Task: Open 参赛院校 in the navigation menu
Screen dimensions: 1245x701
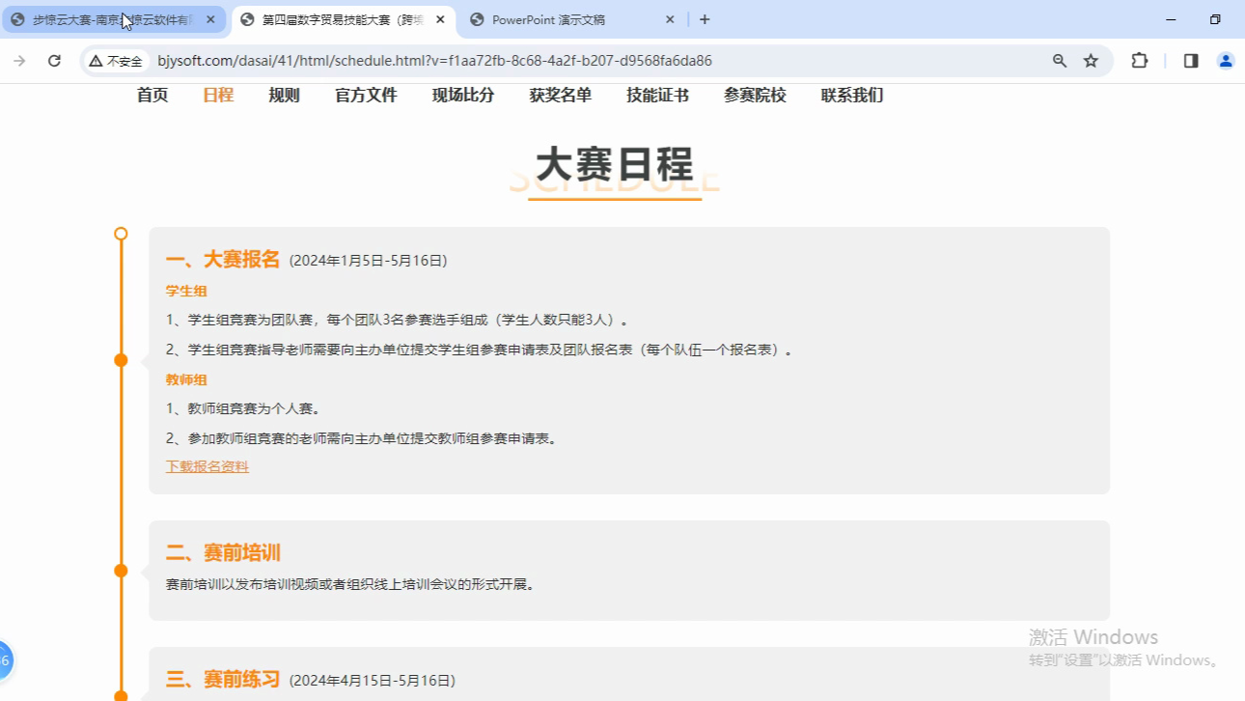Action: [755, 95]
